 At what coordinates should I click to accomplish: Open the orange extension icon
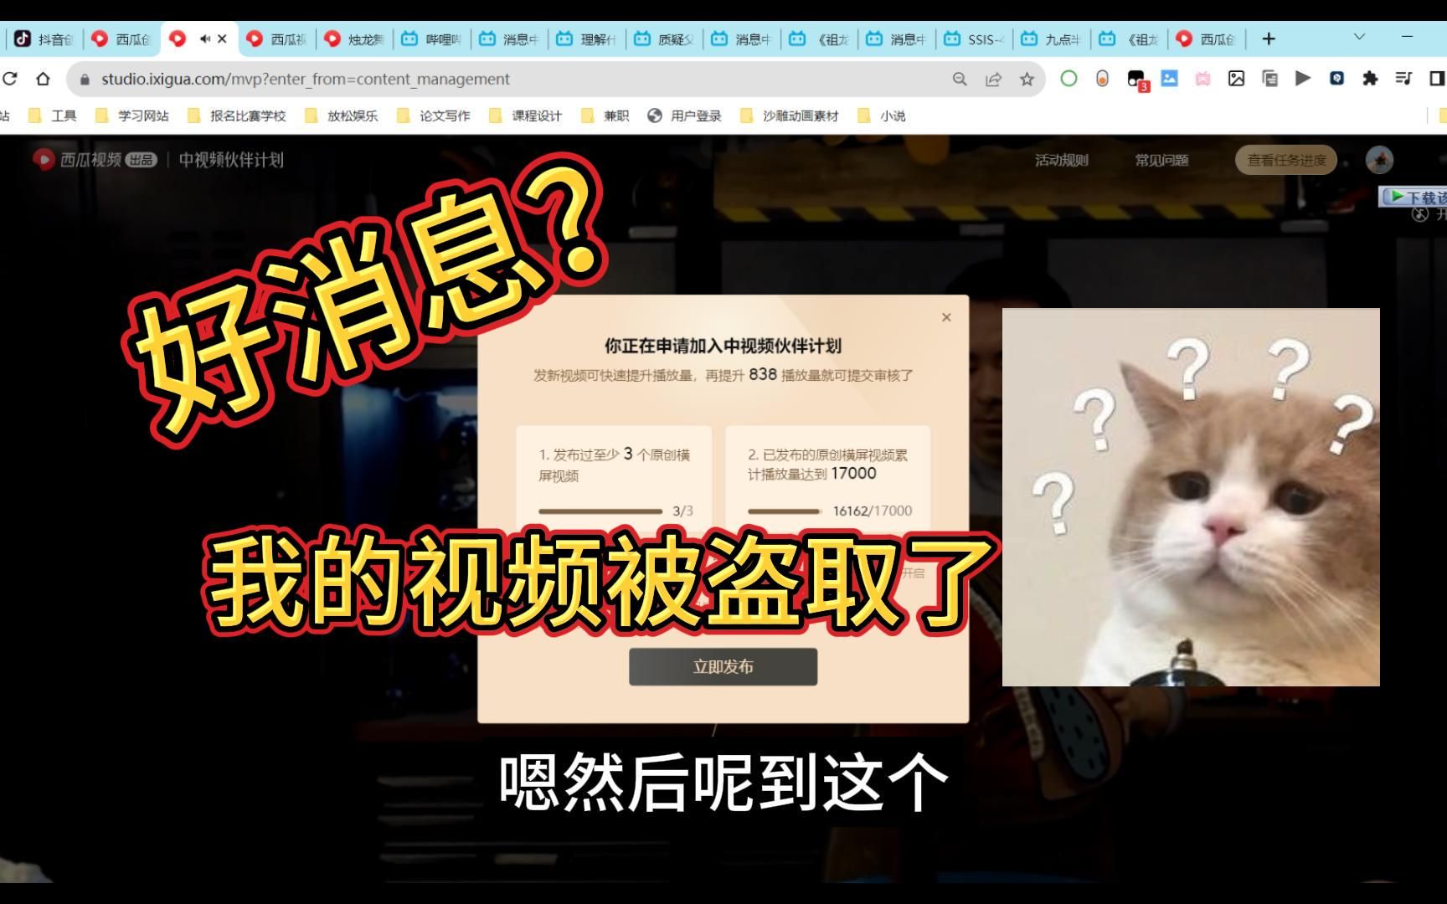1102,79
